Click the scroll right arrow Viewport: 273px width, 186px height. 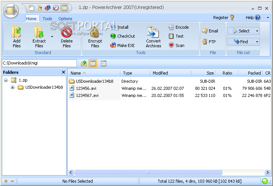(x=267, y=173)
